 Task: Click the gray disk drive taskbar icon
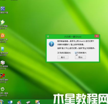click(x=28, y=102)
